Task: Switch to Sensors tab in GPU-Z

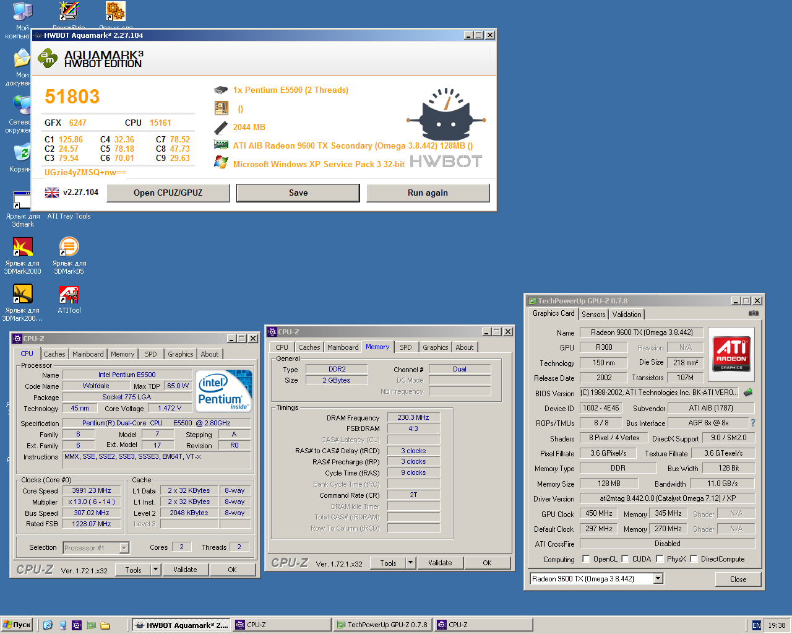Action: click(x=593, y=315)
